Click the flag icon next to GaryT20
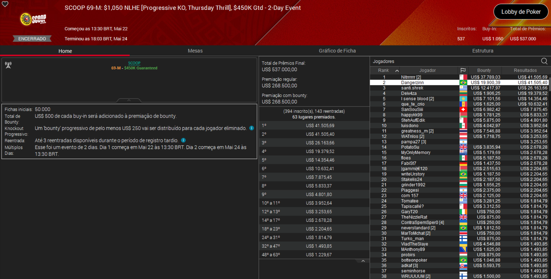 click(463, 212)
